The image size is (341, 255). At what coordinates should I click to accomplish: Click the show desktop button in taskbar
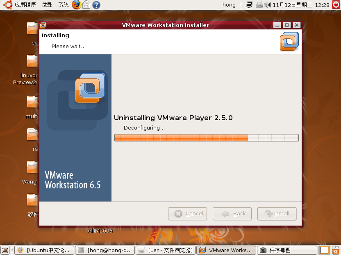5,250
